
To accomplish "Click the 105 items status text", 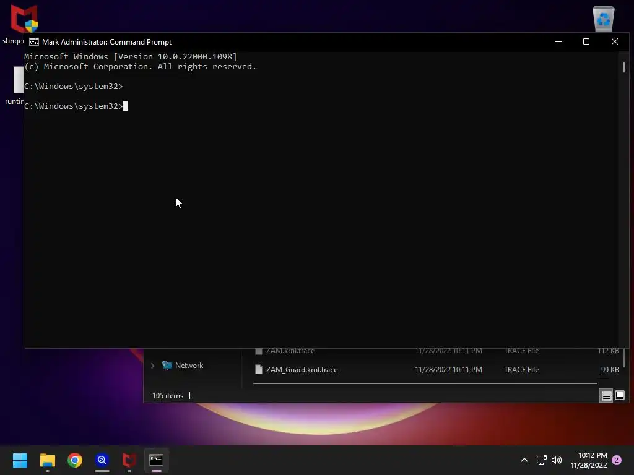I will (168, 396).
